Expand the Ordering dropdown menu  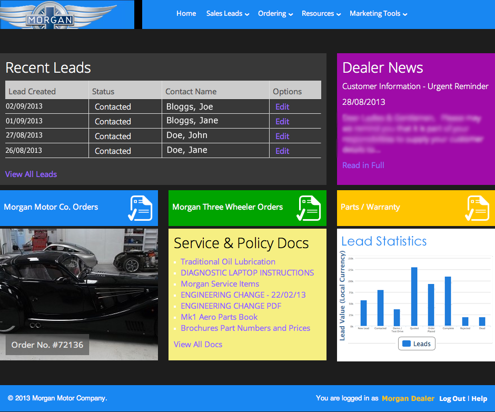tap(275, 14)
